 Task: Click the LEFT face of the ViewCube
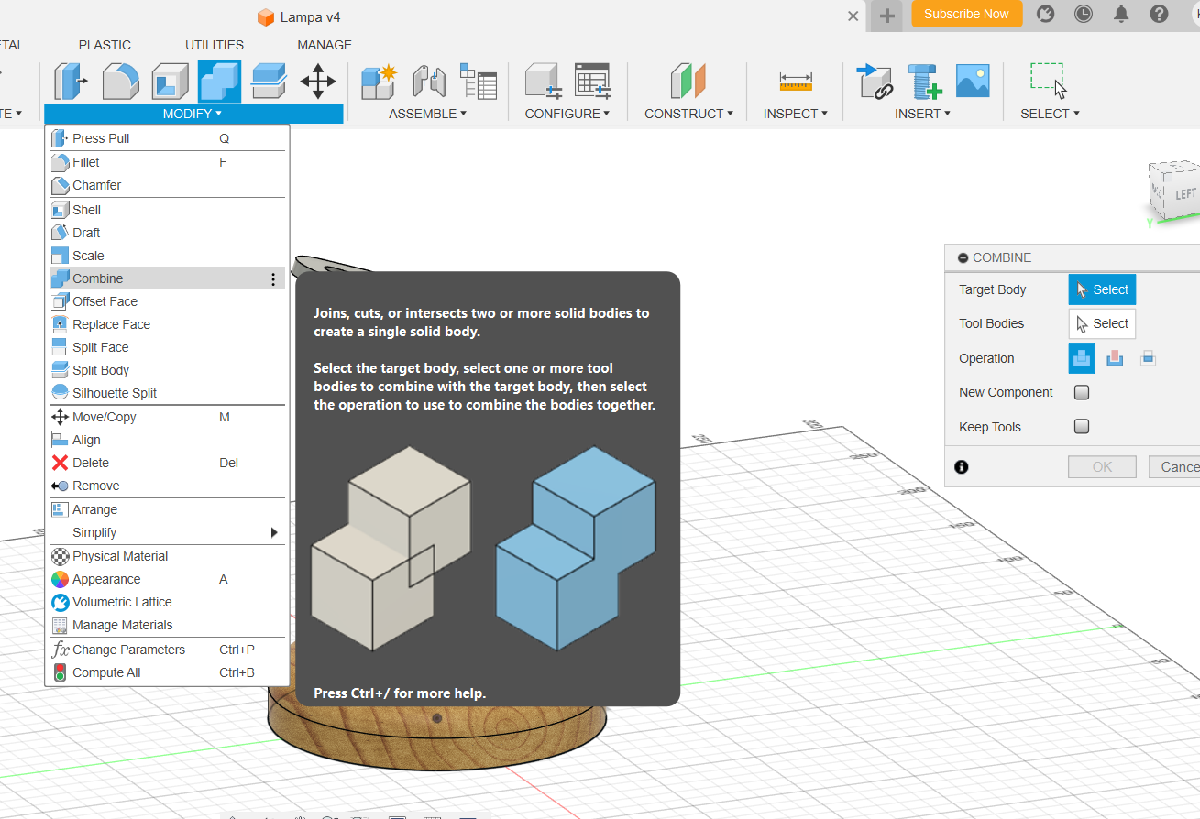[1185, 194]
